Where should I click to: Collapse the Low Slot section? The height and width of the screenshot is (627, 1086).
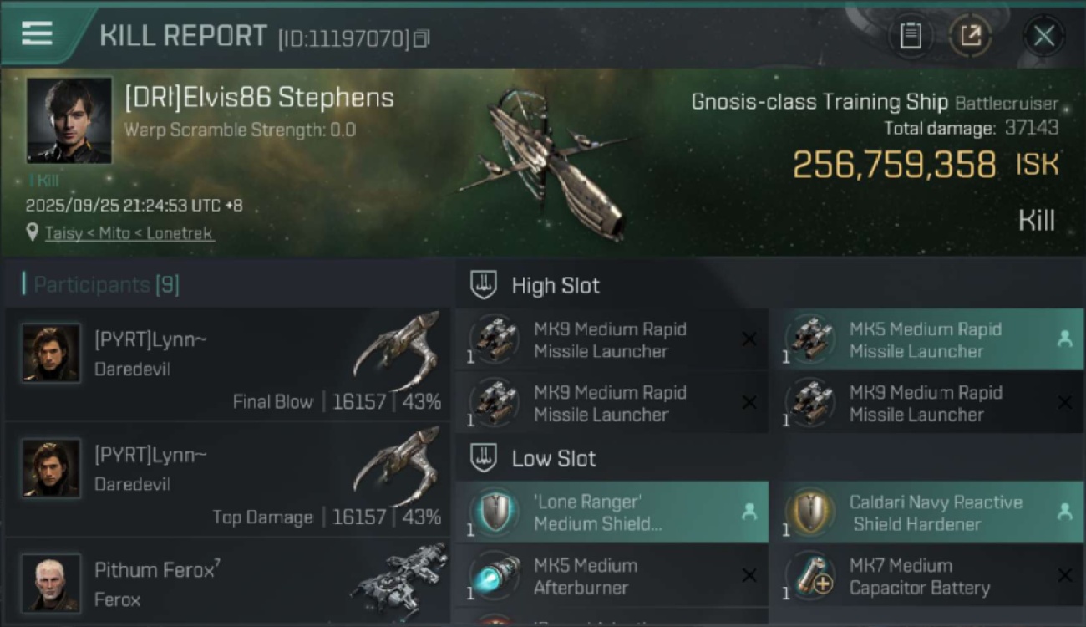click(x=485, y=458)
